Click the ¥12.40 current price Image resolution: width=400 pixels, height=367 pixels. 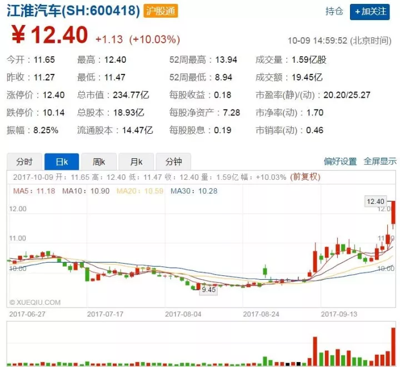(50, 34)
